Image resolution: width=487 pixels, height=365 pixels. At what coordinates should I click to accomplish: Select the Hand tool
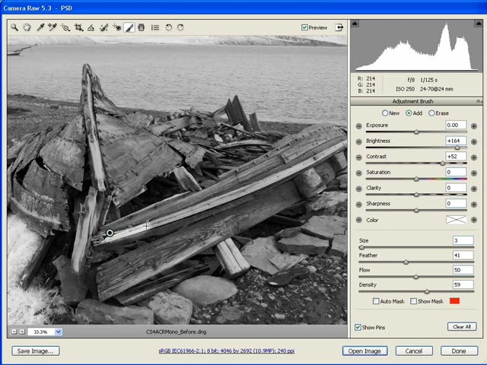pyautogui.click(x=27, y=27)
